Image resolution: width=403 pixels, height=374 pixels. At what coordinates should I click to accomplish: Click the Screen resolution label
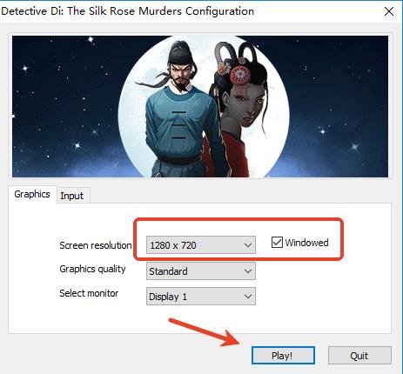pyautogui.click(x=96, y=245)
